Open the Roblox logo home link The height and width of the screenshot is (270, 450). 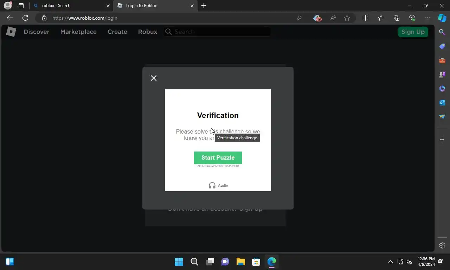click(11, 32)
